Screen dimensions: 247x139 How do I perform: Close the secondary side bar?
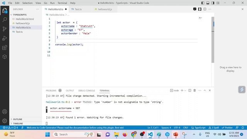click(242, 9)
